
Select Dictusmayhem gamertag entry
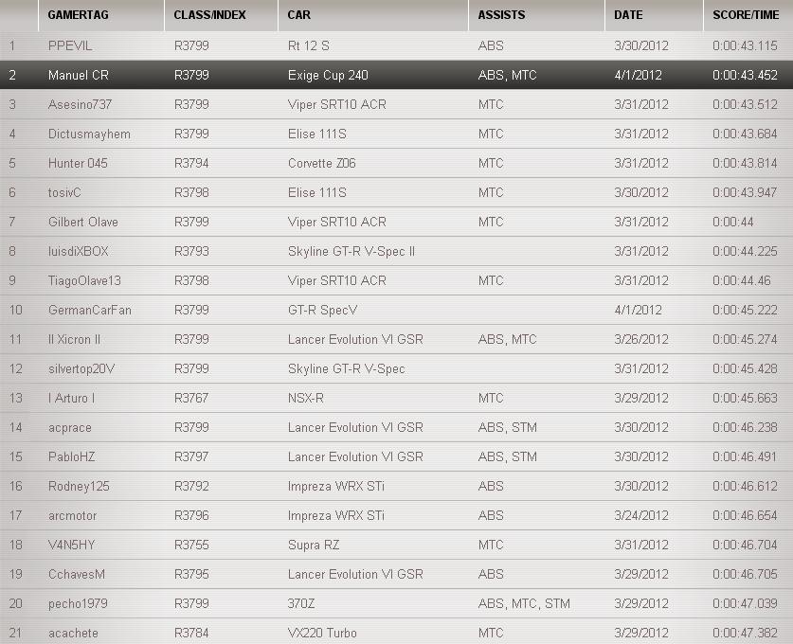point(89,134)
